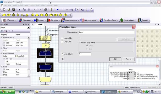Uncheck the Loop count checkbox
The height and width of the screenshot is (94, 161).
pos(62,54)
